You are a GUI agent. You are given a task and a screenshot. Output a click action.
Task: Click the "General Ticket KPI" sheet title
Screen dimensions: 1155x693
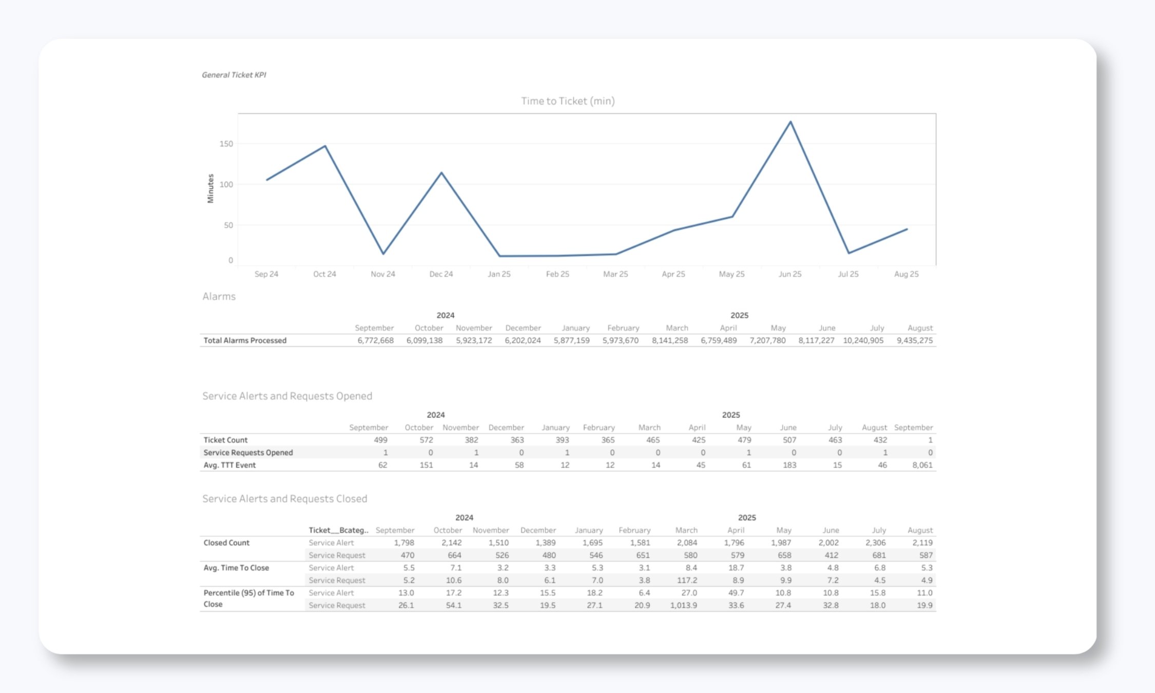234,74
